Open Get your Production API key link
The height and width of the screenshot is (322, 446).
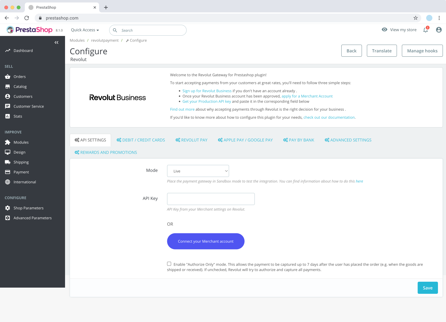pyautogui.click(x=207, y=101)
